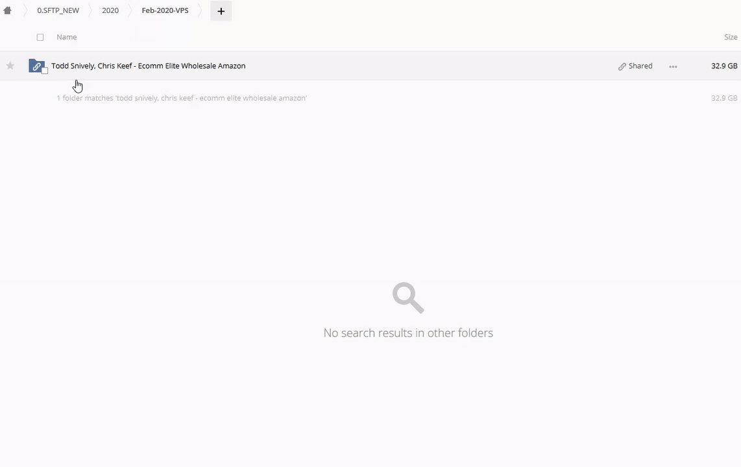Click the '1 folder matches' summary text
The width and height of the screenshot is (741, 467).
[182, 98]
